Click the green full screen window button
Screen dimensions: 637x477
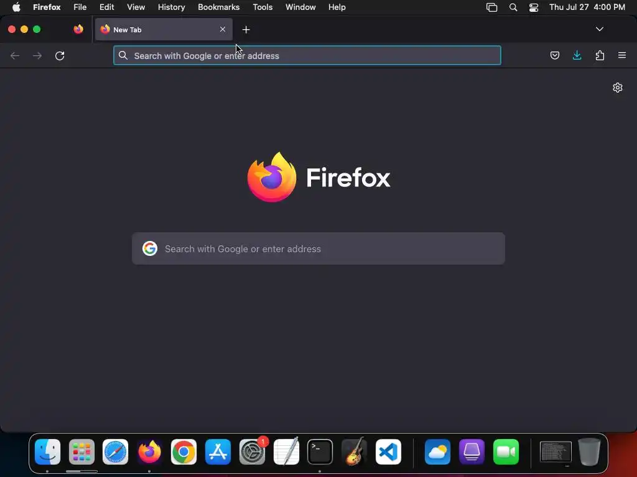pos(37,29)
